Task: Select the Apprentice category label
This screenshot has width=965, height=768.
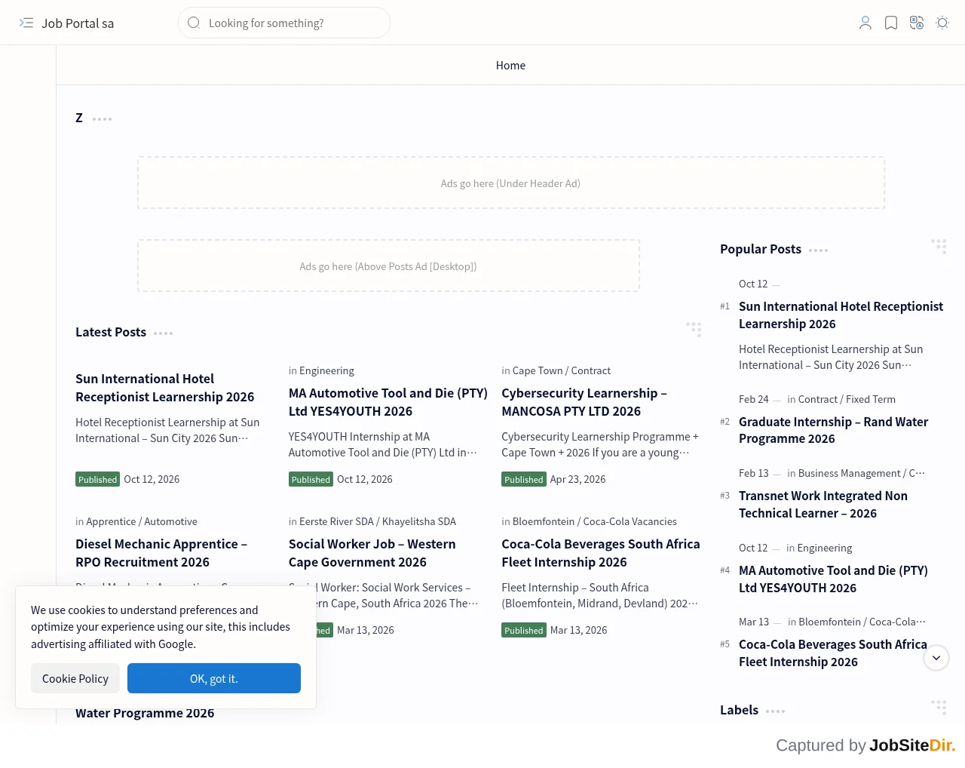Action: pos(111,521)
